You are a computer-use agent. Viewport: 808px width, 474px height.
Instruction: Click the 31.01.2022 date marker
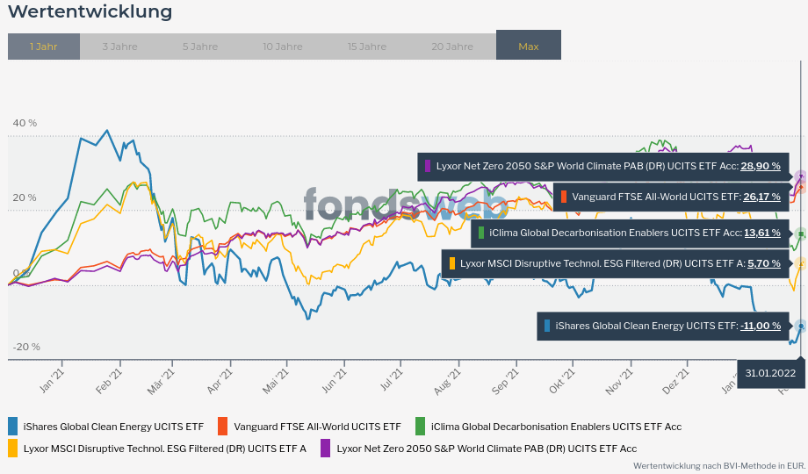(x=770, y=373)
